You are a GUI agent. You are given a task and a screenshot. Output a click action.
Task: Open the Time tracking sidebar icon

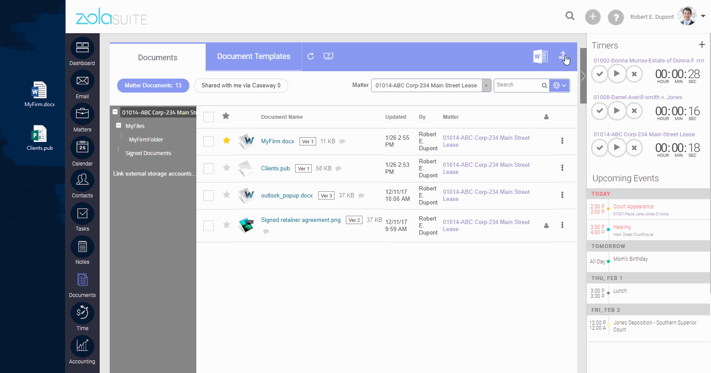(82, 313)
